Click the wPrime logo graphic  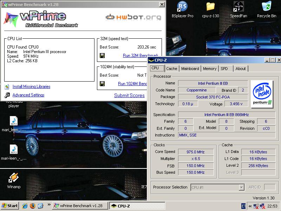(x=41, y=19)
